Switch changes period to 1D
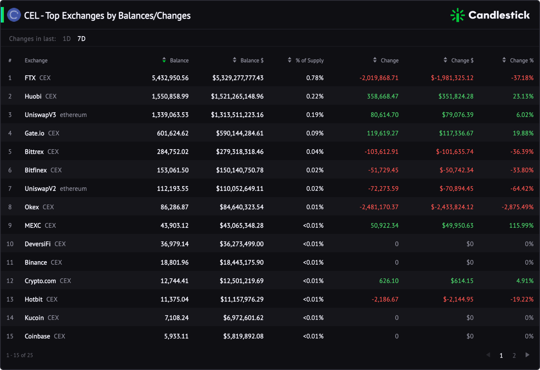The height and width of the screenshot is (370, 540). click(x=67, y=38)
